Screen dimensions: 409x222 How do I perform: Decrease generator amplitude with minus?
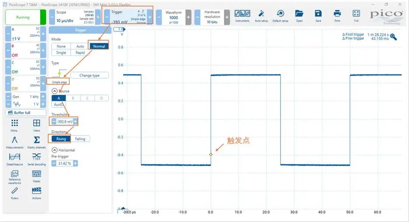point(8,104)
